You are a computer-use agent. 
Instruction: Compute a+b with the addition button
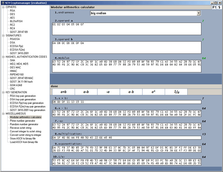pyautogui.click(x=64, y=92)
